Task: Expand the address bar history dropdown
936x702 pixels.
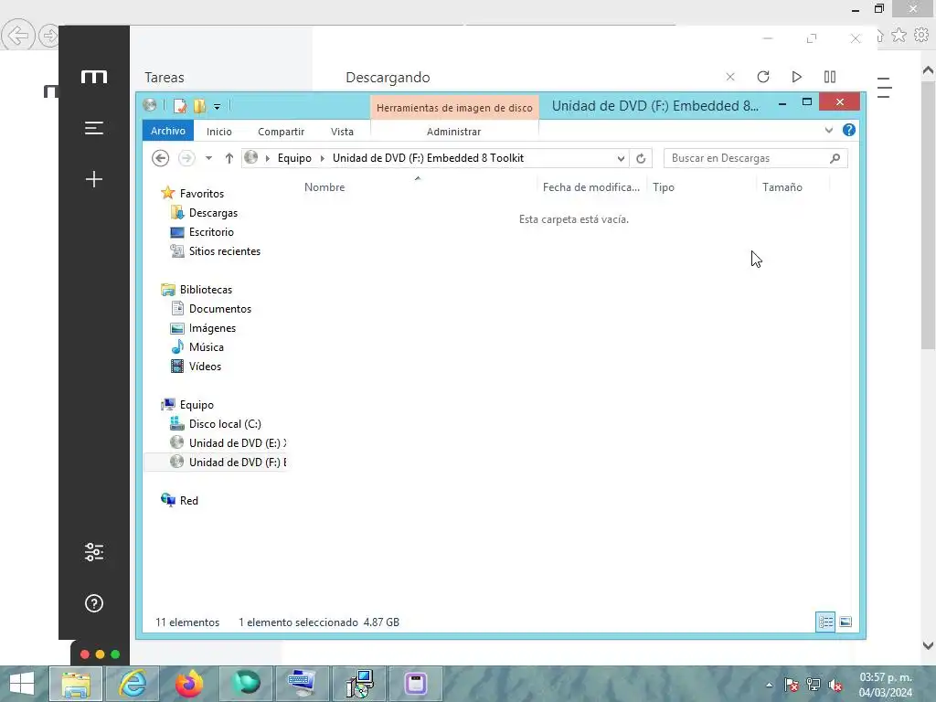Action: click(x=621, y=158)
